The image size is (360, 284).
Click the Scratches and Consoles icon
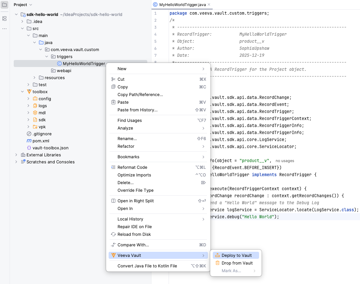(23, 162)
